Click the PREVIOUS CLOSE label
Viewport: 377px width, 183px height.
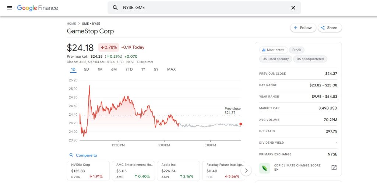pos(272,73)
